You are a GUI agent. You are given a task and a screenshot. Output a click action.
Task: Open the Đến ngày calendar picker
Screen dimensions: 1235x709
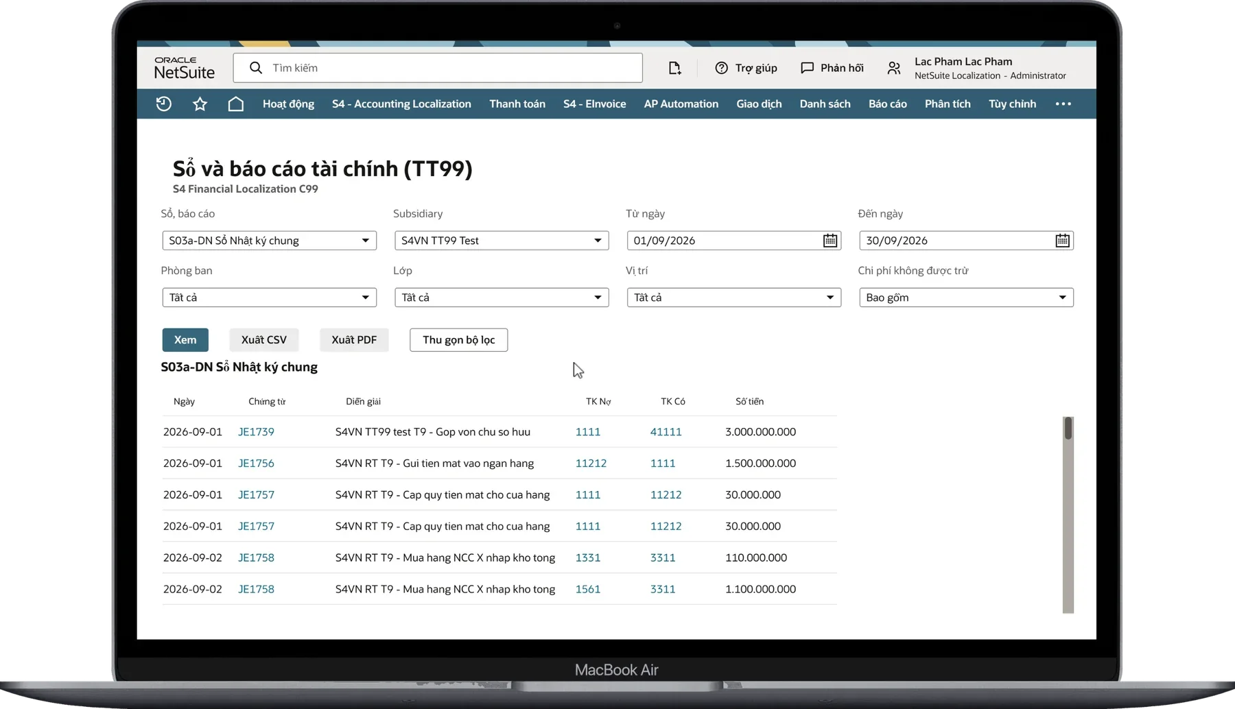click(x=1062, y=241)
